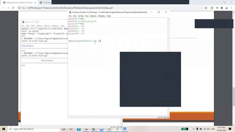The image size is (235, 132).
Task: Open Cortana circle icon in taskbar
Action: click(64, 129)
